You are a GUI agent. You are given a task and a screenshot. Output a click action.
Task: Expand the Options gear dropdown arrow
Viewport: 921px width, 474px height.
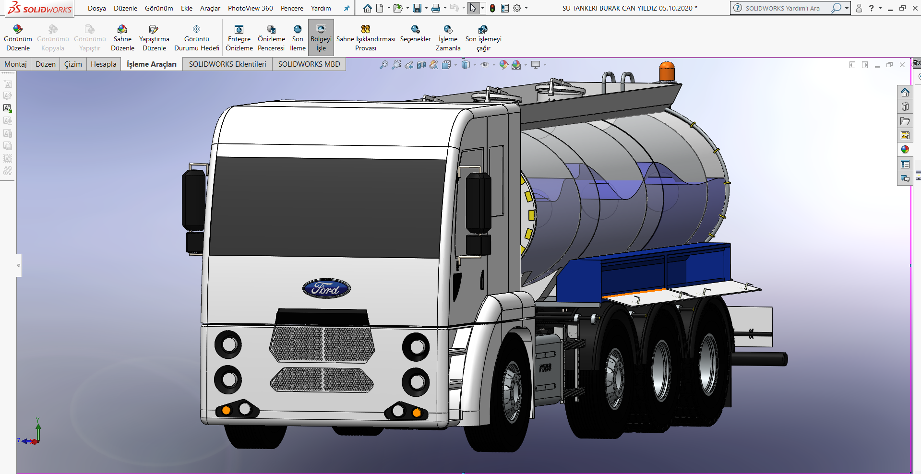coord(526,8)
